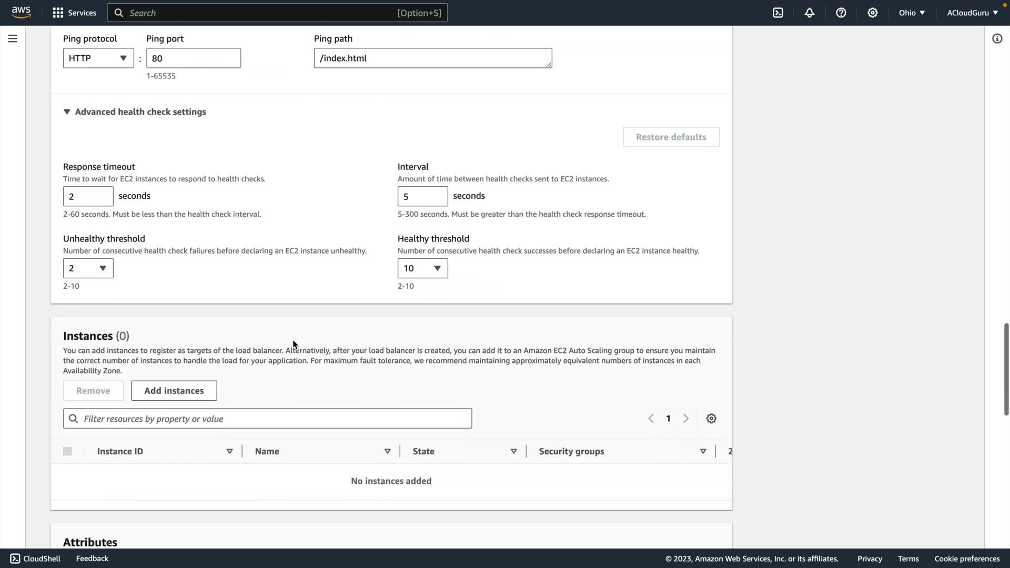The height and width of the screenshot is (568, 1010).
Task: Open the side navigation hamburger menu
Action: (13, 38)
